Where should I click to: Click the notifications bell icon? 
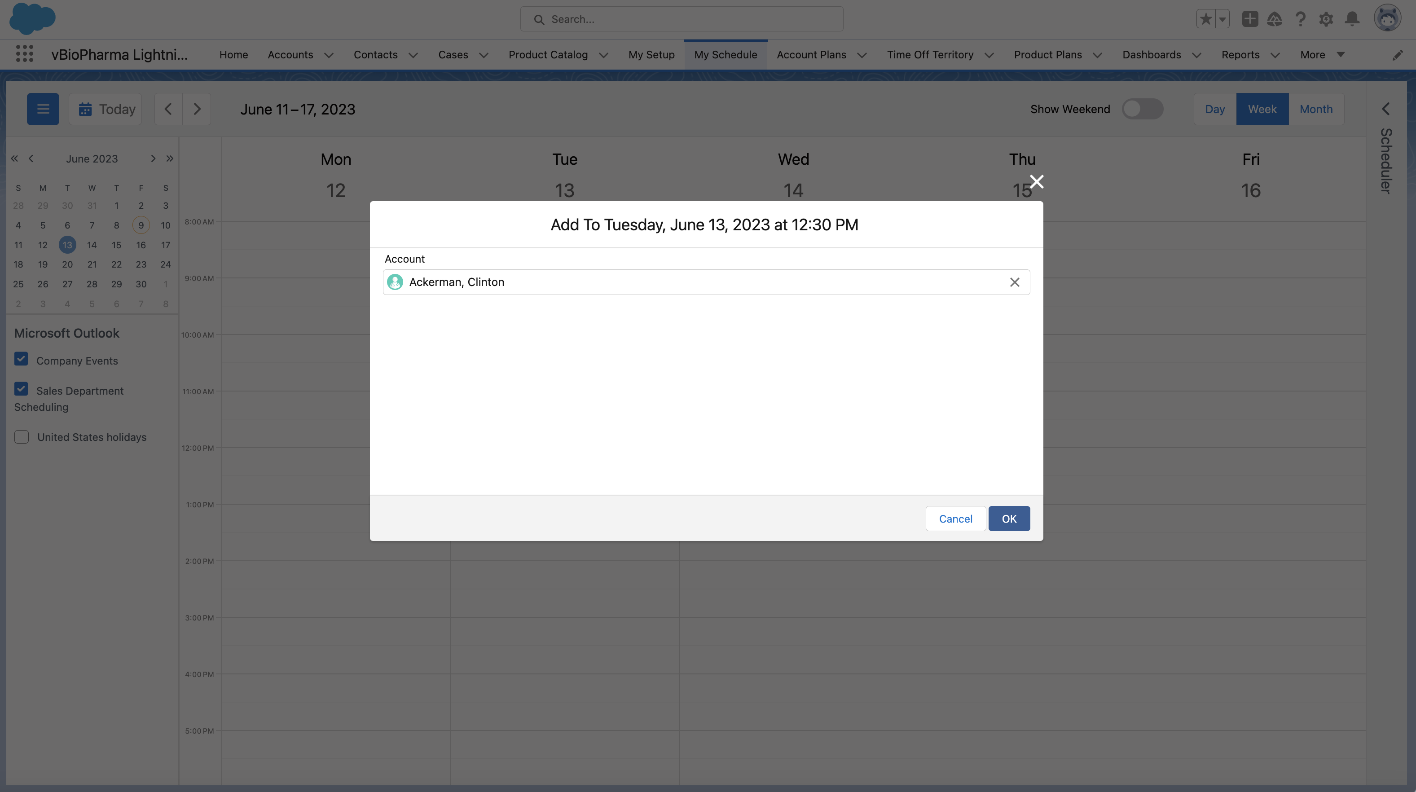coord(1352,19)
